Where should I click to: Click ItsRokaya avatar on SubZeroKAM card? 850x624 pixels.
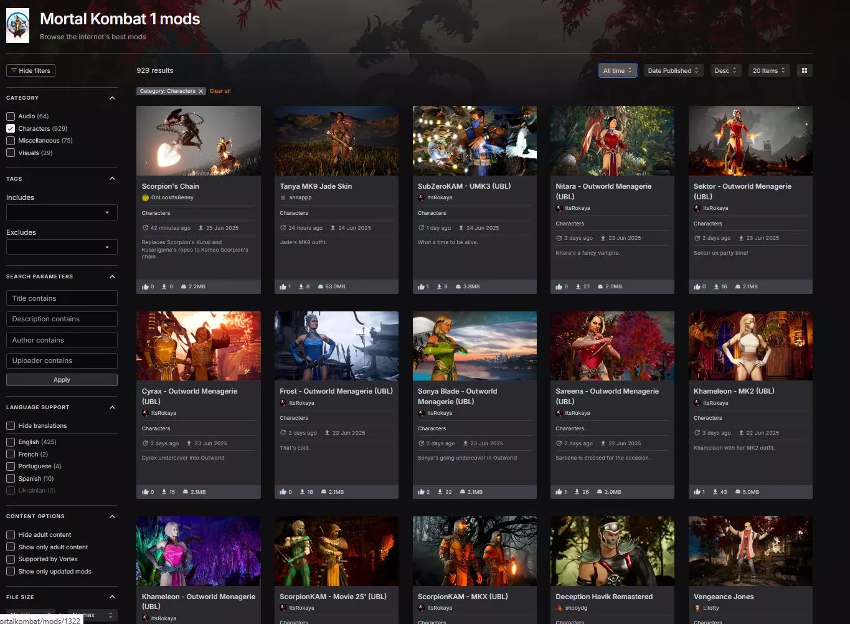(421, 198)
